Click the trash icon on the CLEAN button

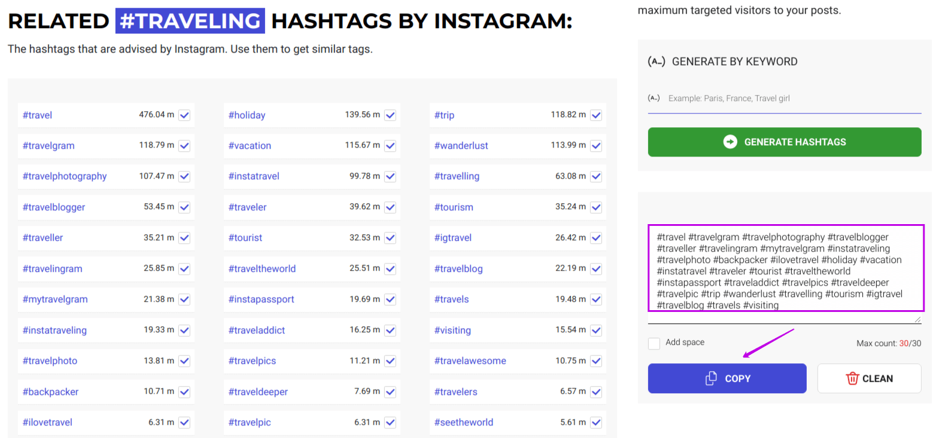click(x=853, y=378)
